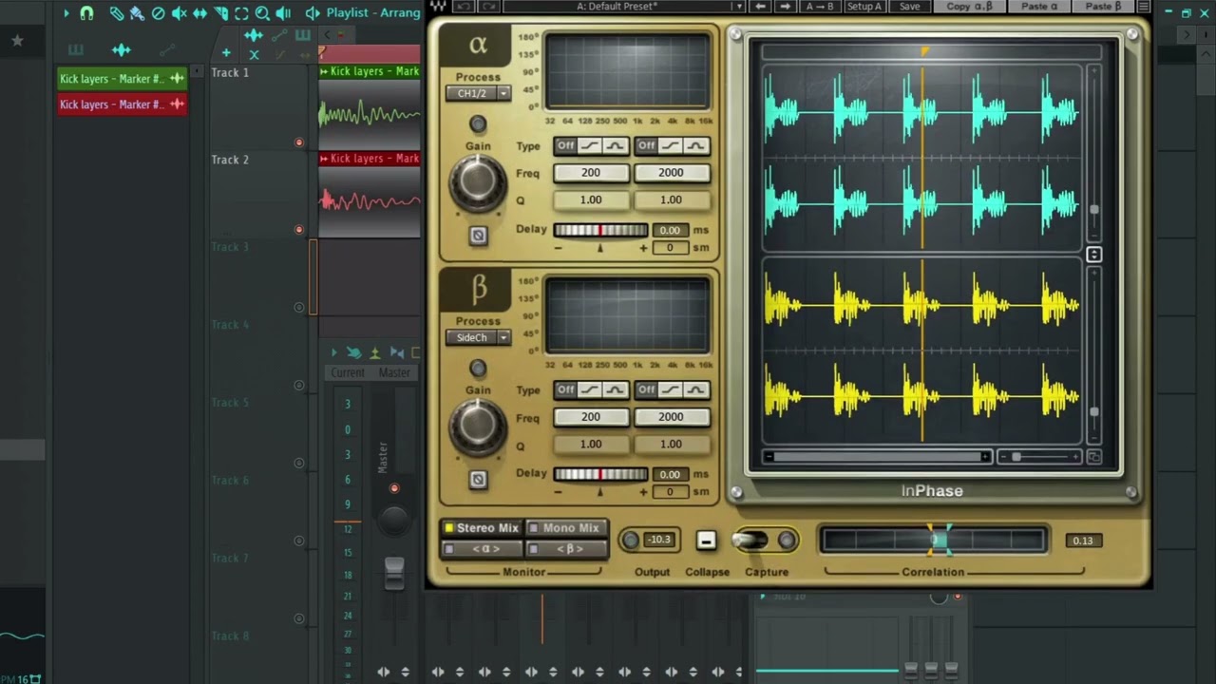
Task: Select the slip tool arrows icon
Action: coord(199,13)
